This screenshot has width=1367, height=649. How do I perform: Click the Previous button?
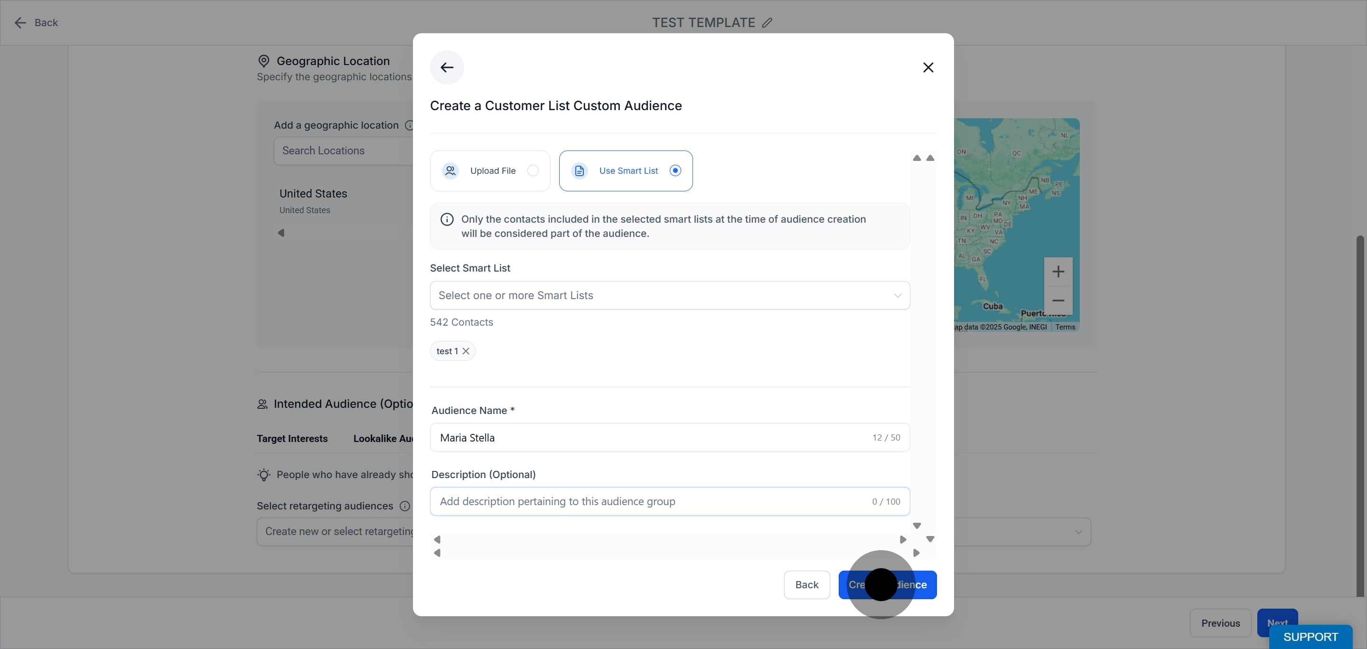coord(1220,623)
